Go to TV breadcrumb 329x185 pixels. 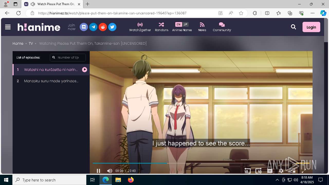(x=31, y=43)
